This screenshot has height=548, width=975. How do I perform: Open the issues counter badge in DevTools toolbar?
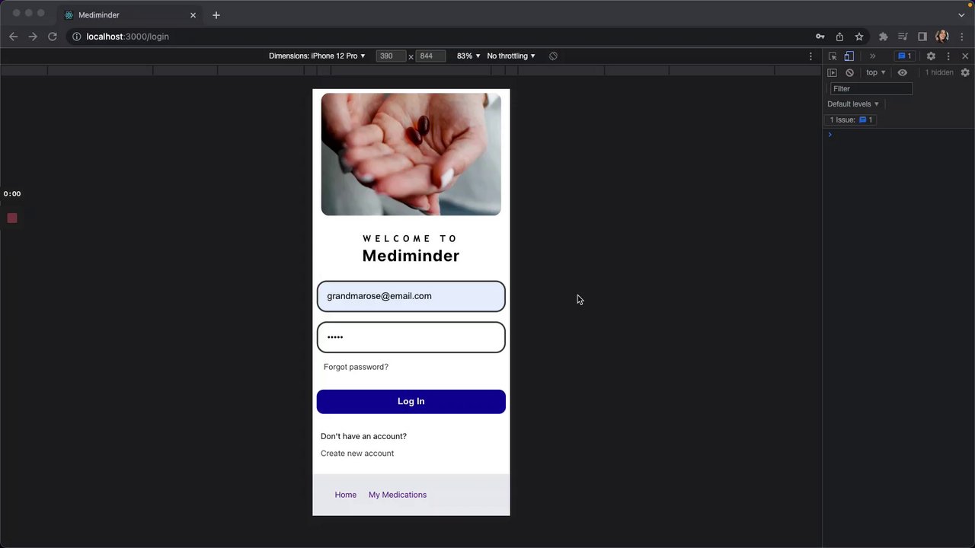tap(905, 56)
